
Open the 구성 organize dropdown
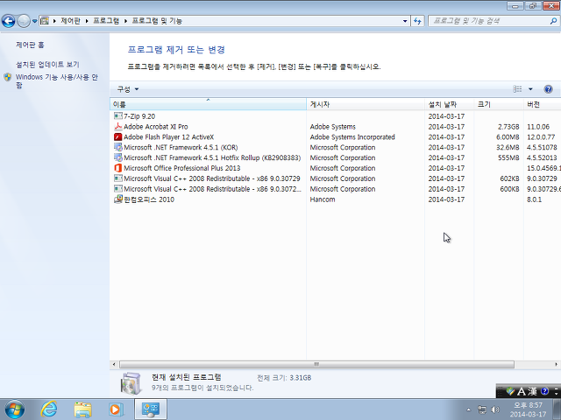point(128,89)
